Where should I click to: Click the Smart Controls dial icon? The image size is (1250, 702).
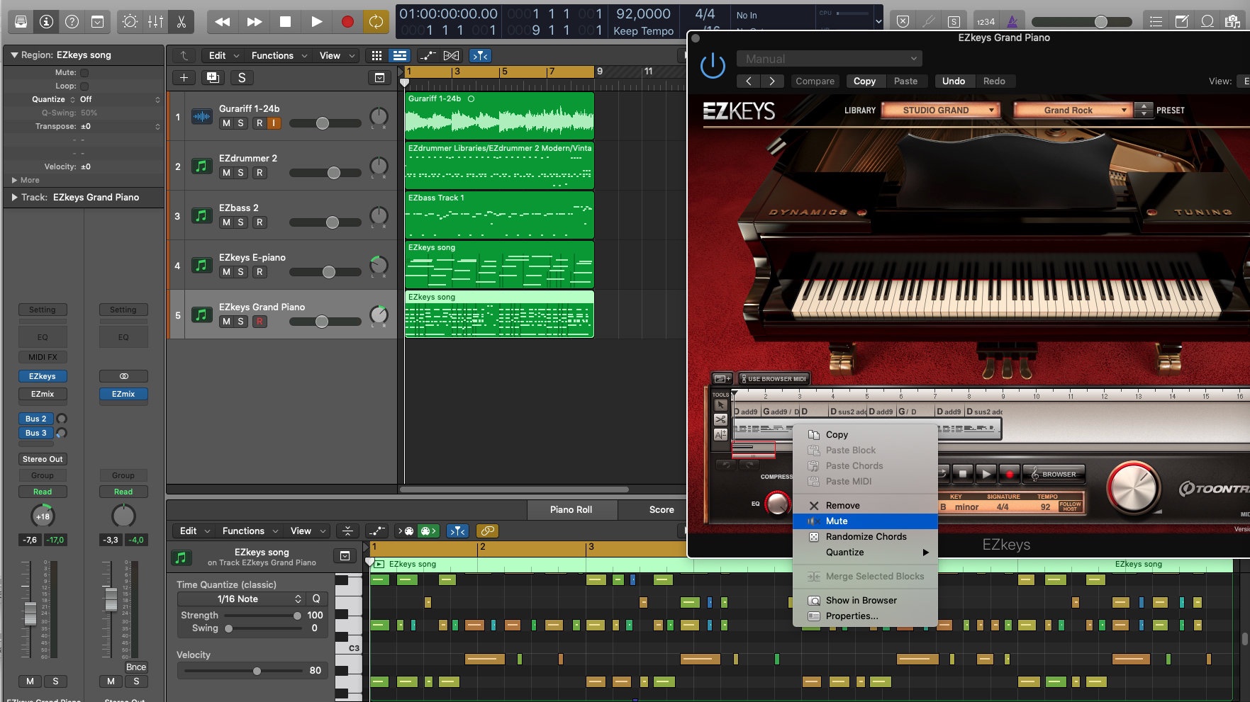pyautogui.click(x=130, y=22)
